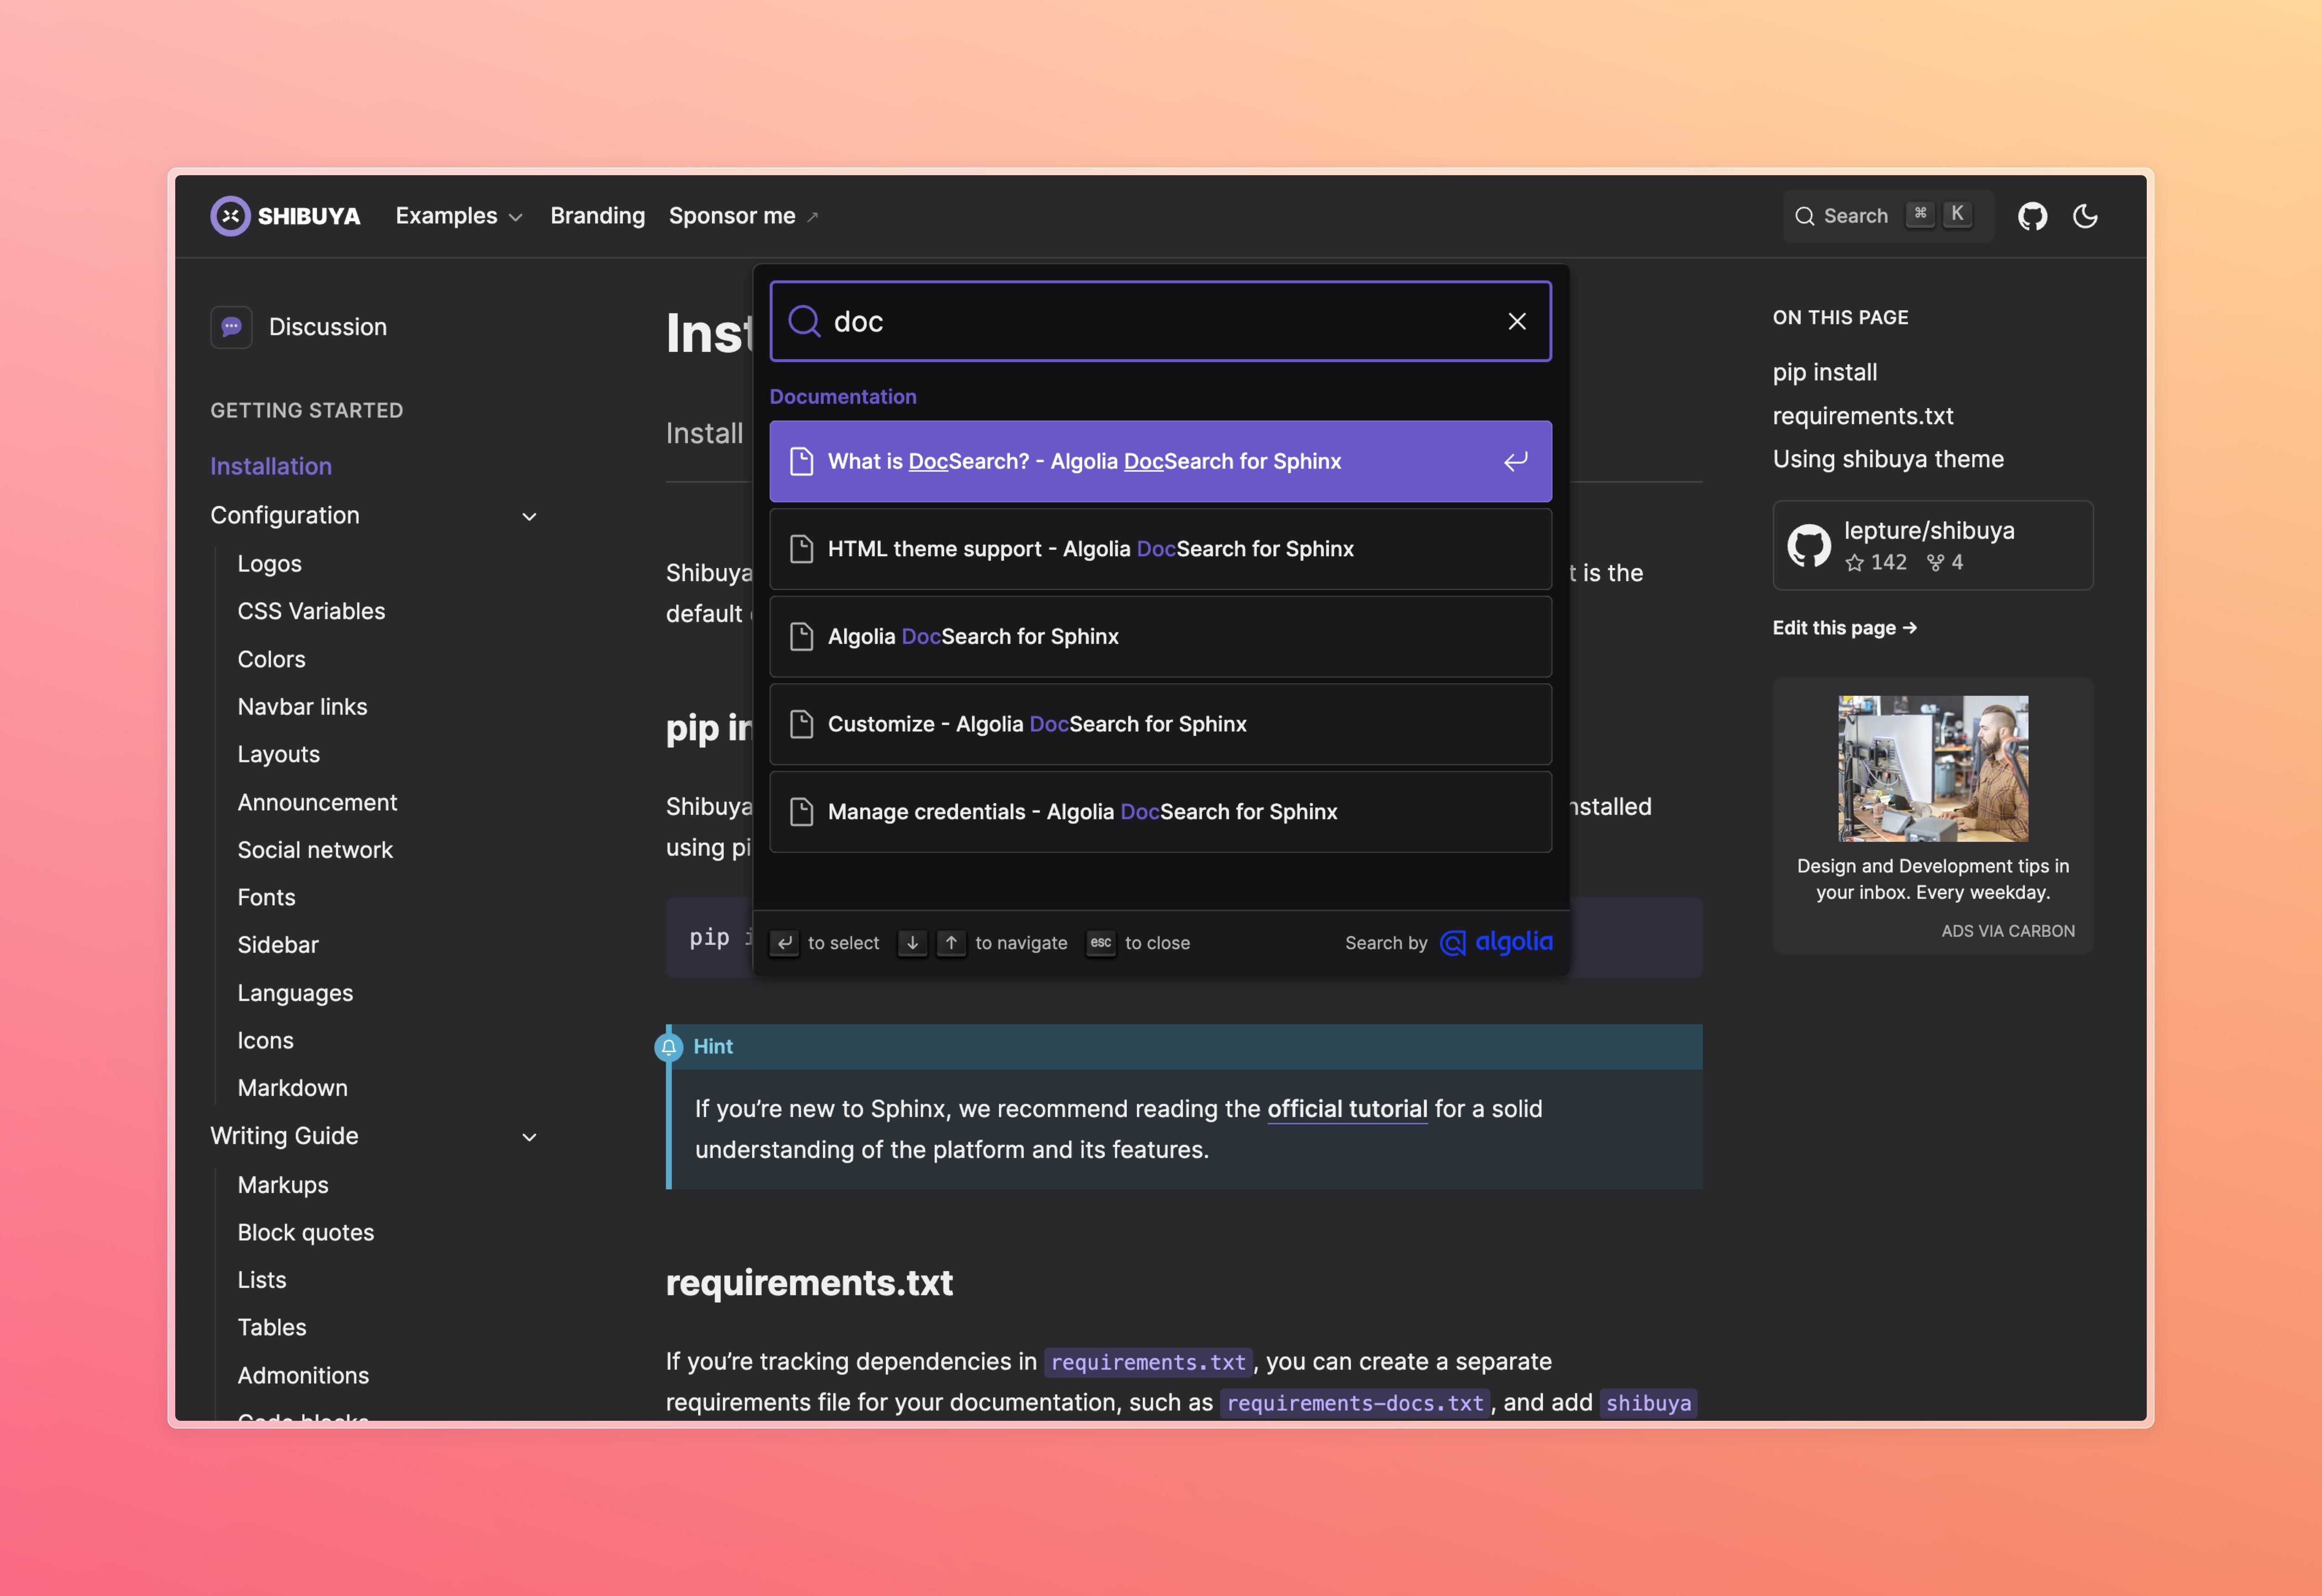Click the enter key hint for select
Image resolution: width=2322 pixels, height=1596 pixels.
(784, 943)
